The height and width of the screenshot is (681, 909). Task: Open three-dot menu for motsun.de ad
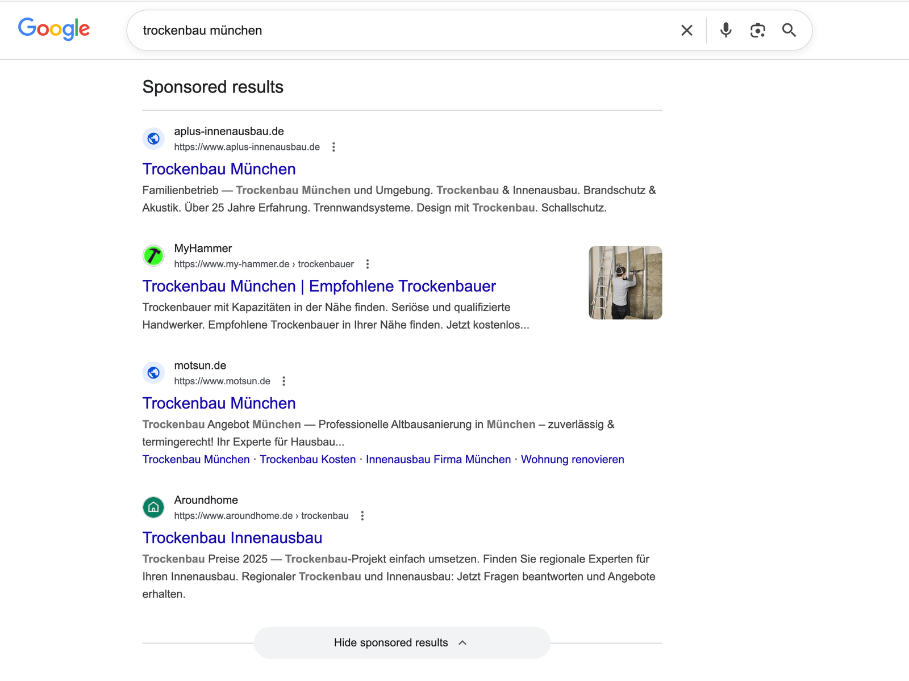click(x=284, y=381)
